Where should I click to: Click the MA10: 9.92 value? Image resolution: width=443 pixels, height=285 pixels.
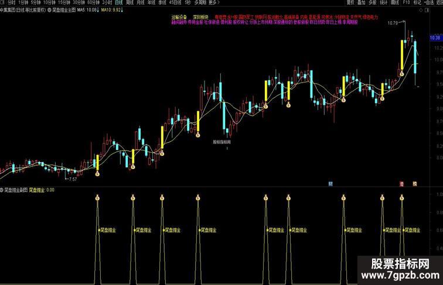[111, 10]
